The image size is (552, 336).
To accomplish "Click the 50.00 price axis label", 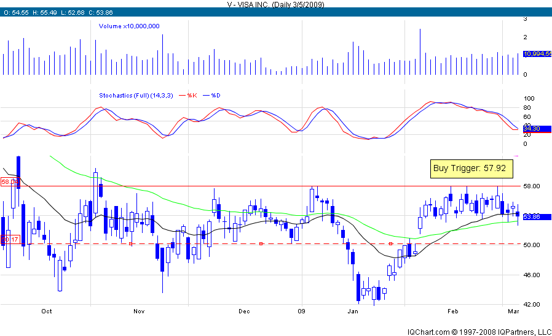I will (532, 245).
